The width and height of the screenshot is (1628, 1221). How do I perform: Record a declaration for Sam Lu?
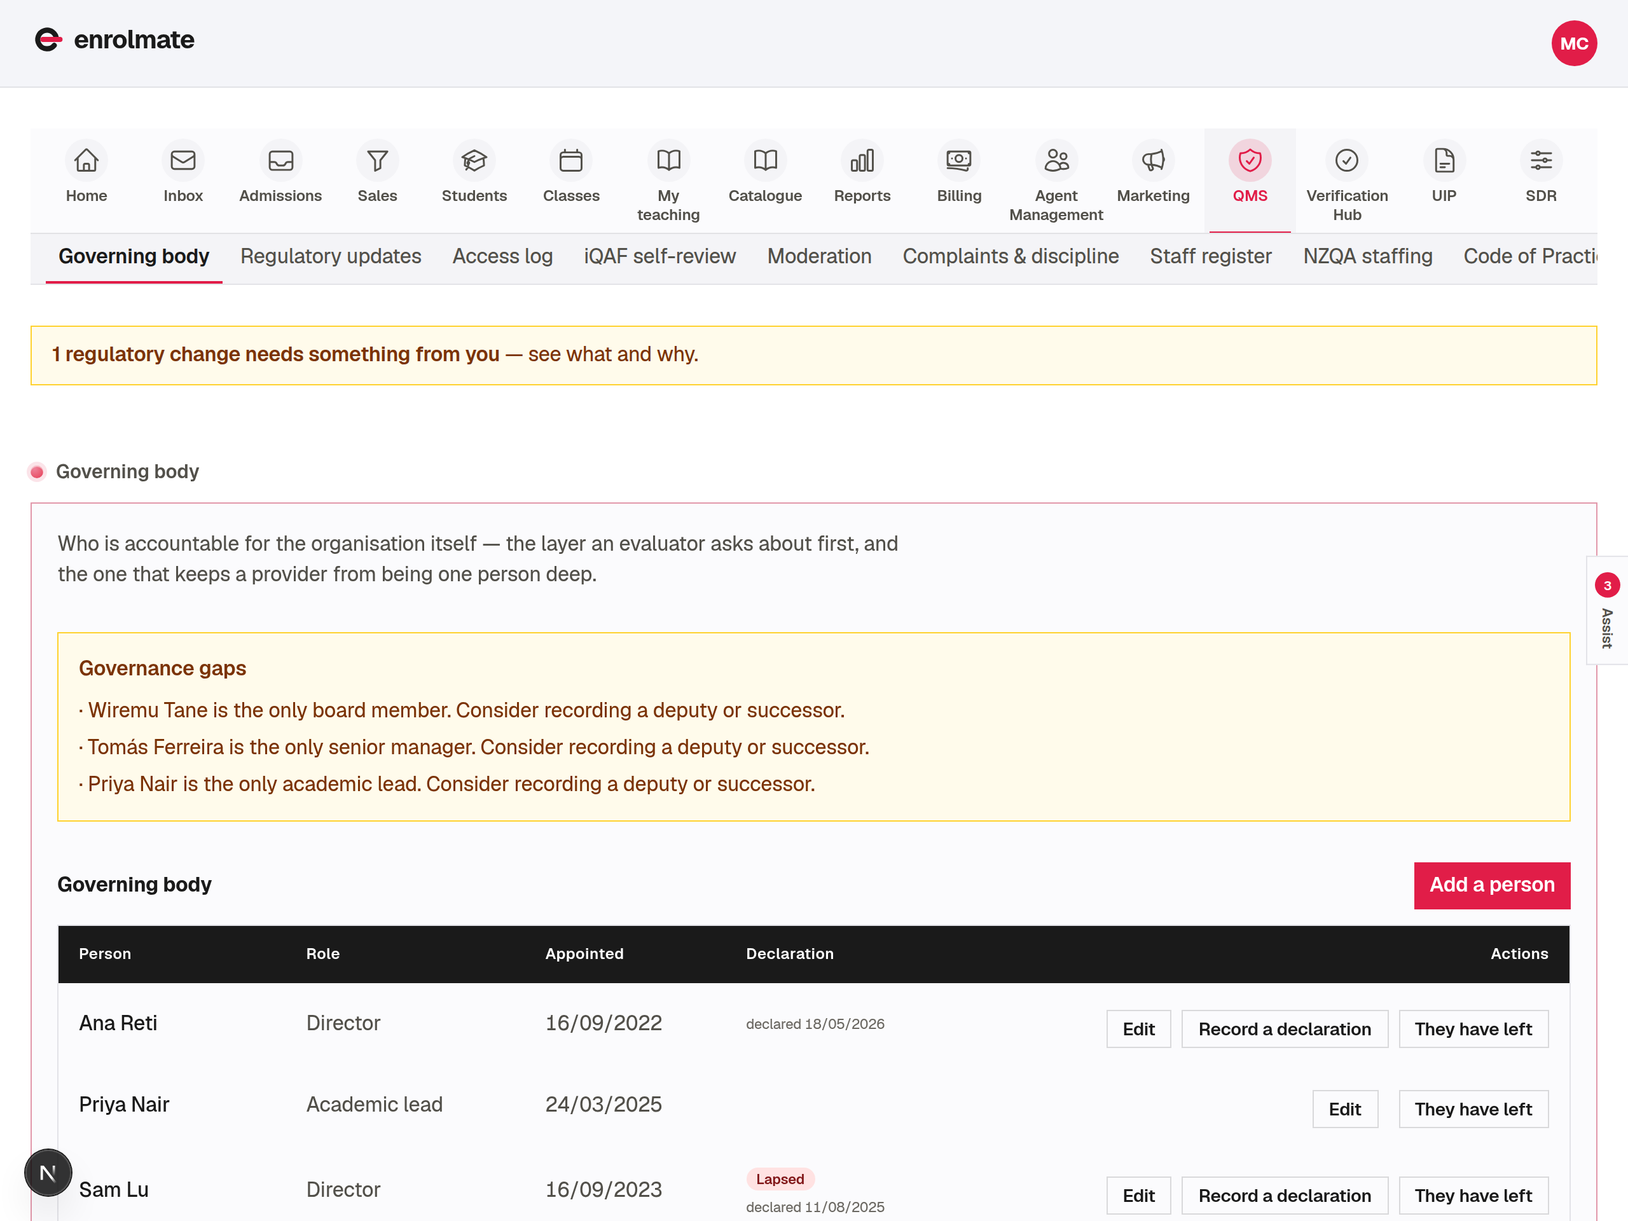pos(1285,1195)
